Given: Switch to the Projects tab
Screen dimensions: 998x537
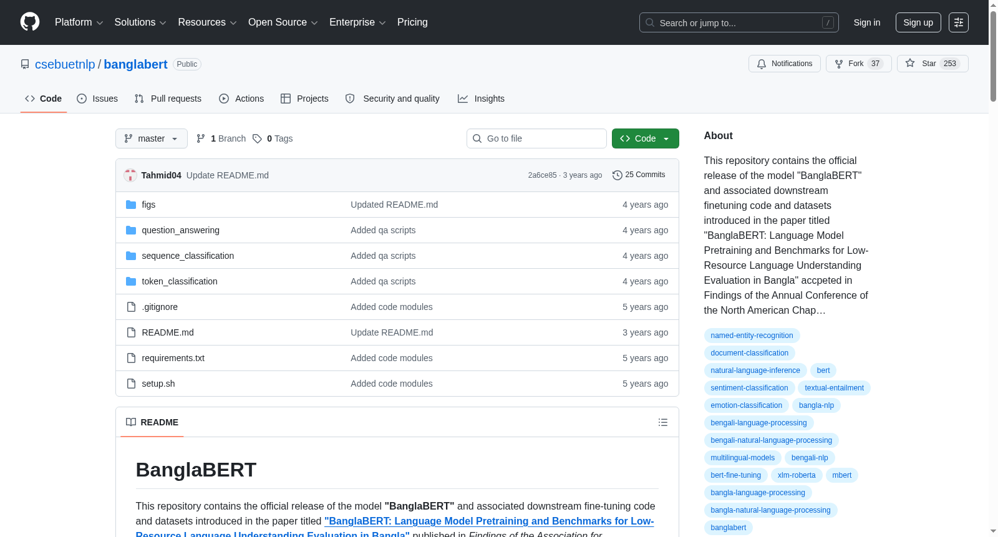Looking at the screenshot, I should tap(304, 99).
